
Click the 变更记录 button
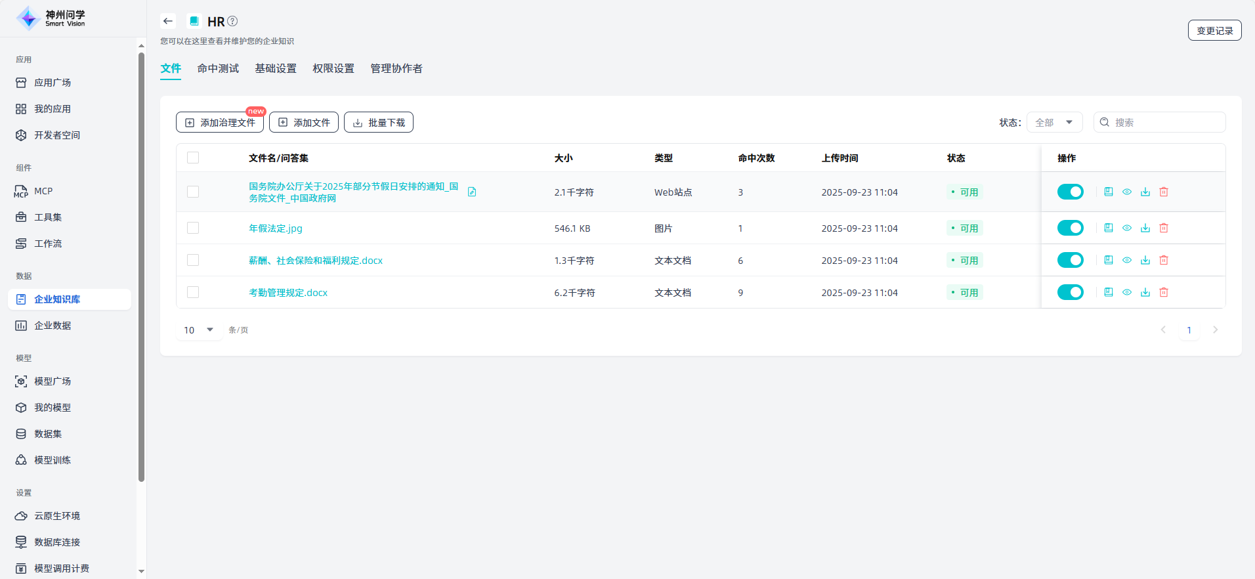[x=1214, y=30]
